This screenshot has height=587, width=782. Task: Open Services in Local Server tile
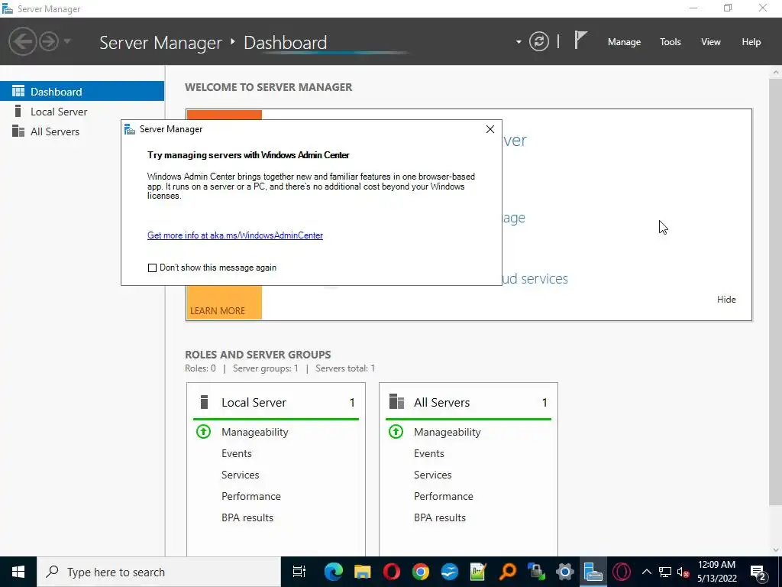pyautogui.click(x=241, y=475)
